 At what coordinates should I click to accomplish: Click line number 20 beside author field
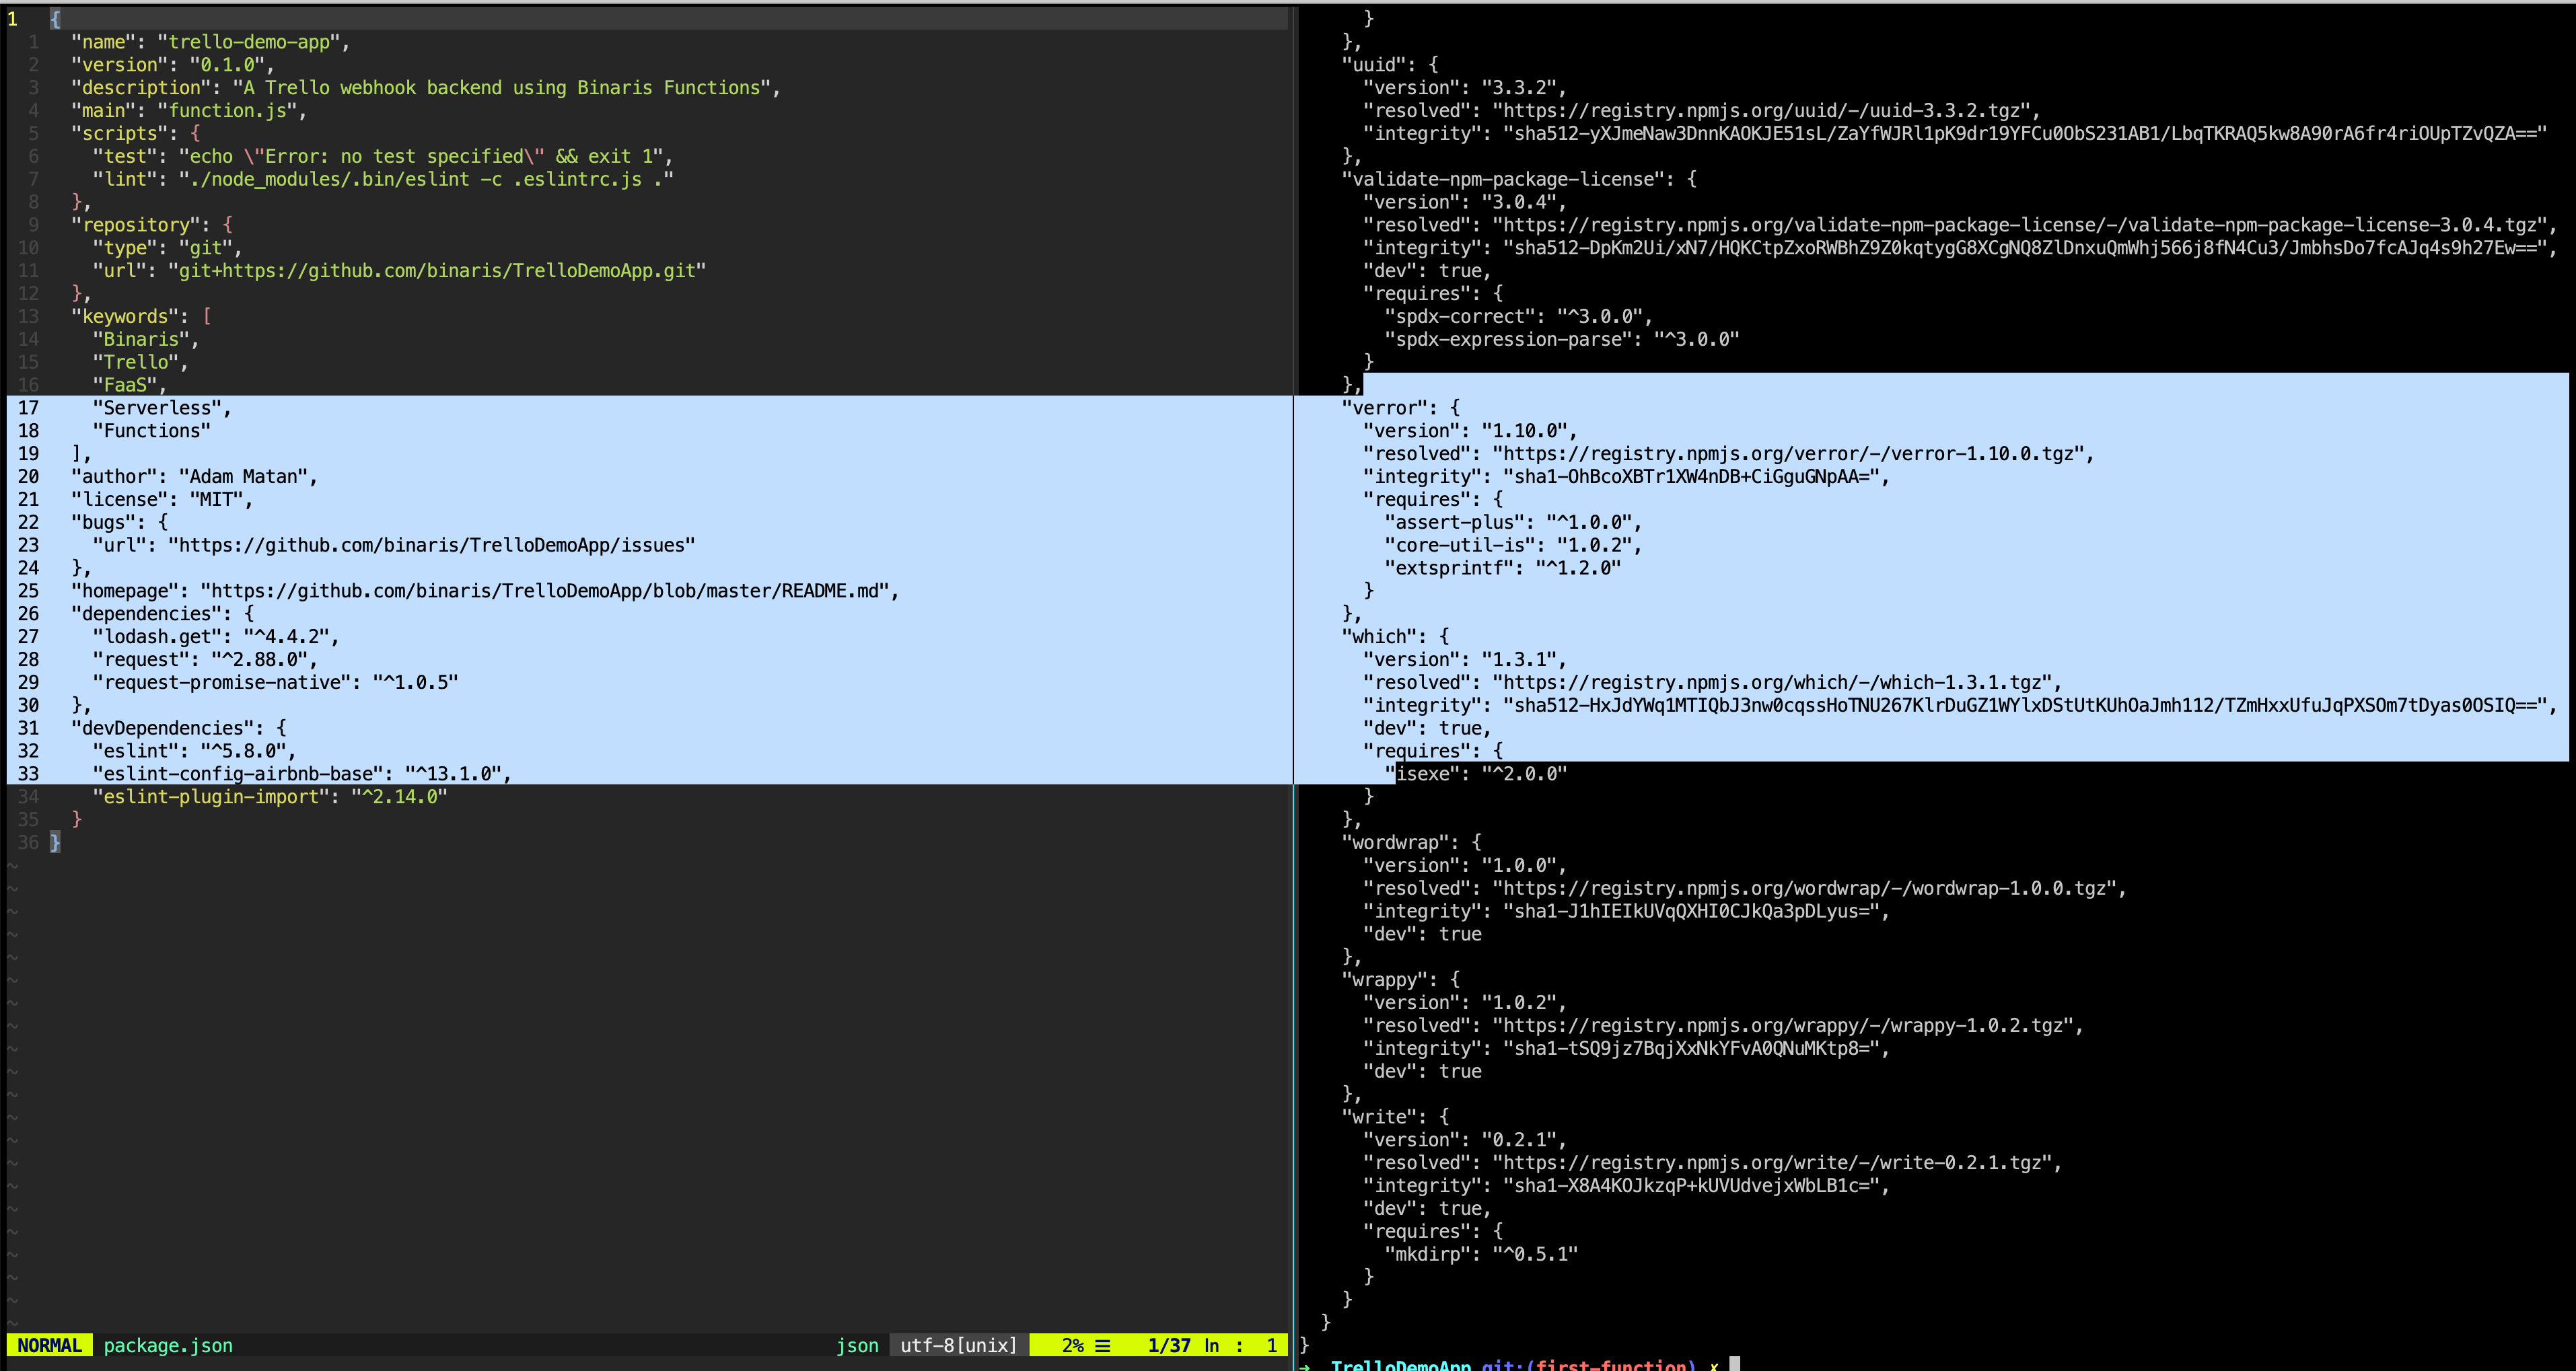click(x=30, y=476)
